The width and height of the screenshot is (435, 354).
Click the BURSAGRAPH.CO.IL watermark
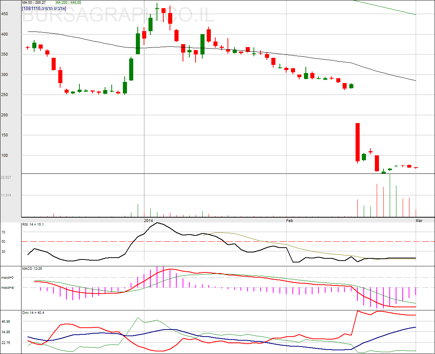tap(119, 16)
